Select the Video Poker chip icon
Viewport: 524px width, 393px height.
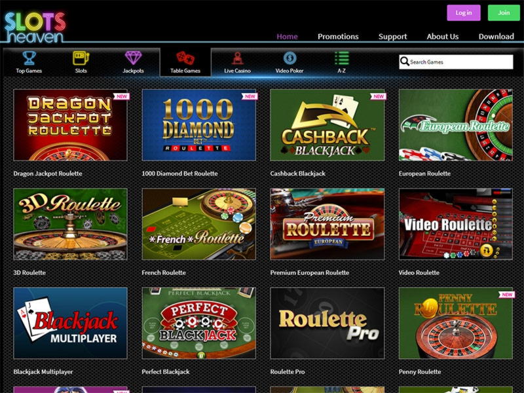click(x=290, y=58)
